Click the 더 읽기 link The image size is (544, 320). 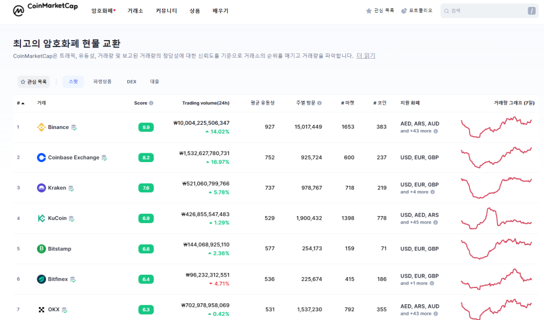pyautogui.click(x=366, y=56)
